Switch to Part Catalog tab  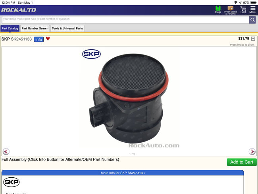pos(10,28)
